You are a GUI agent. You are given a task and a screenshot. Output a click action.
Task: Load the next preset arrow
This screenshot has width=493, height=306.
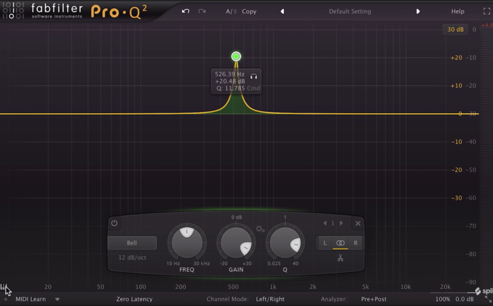pyautogui.click(x=418, y=11)
